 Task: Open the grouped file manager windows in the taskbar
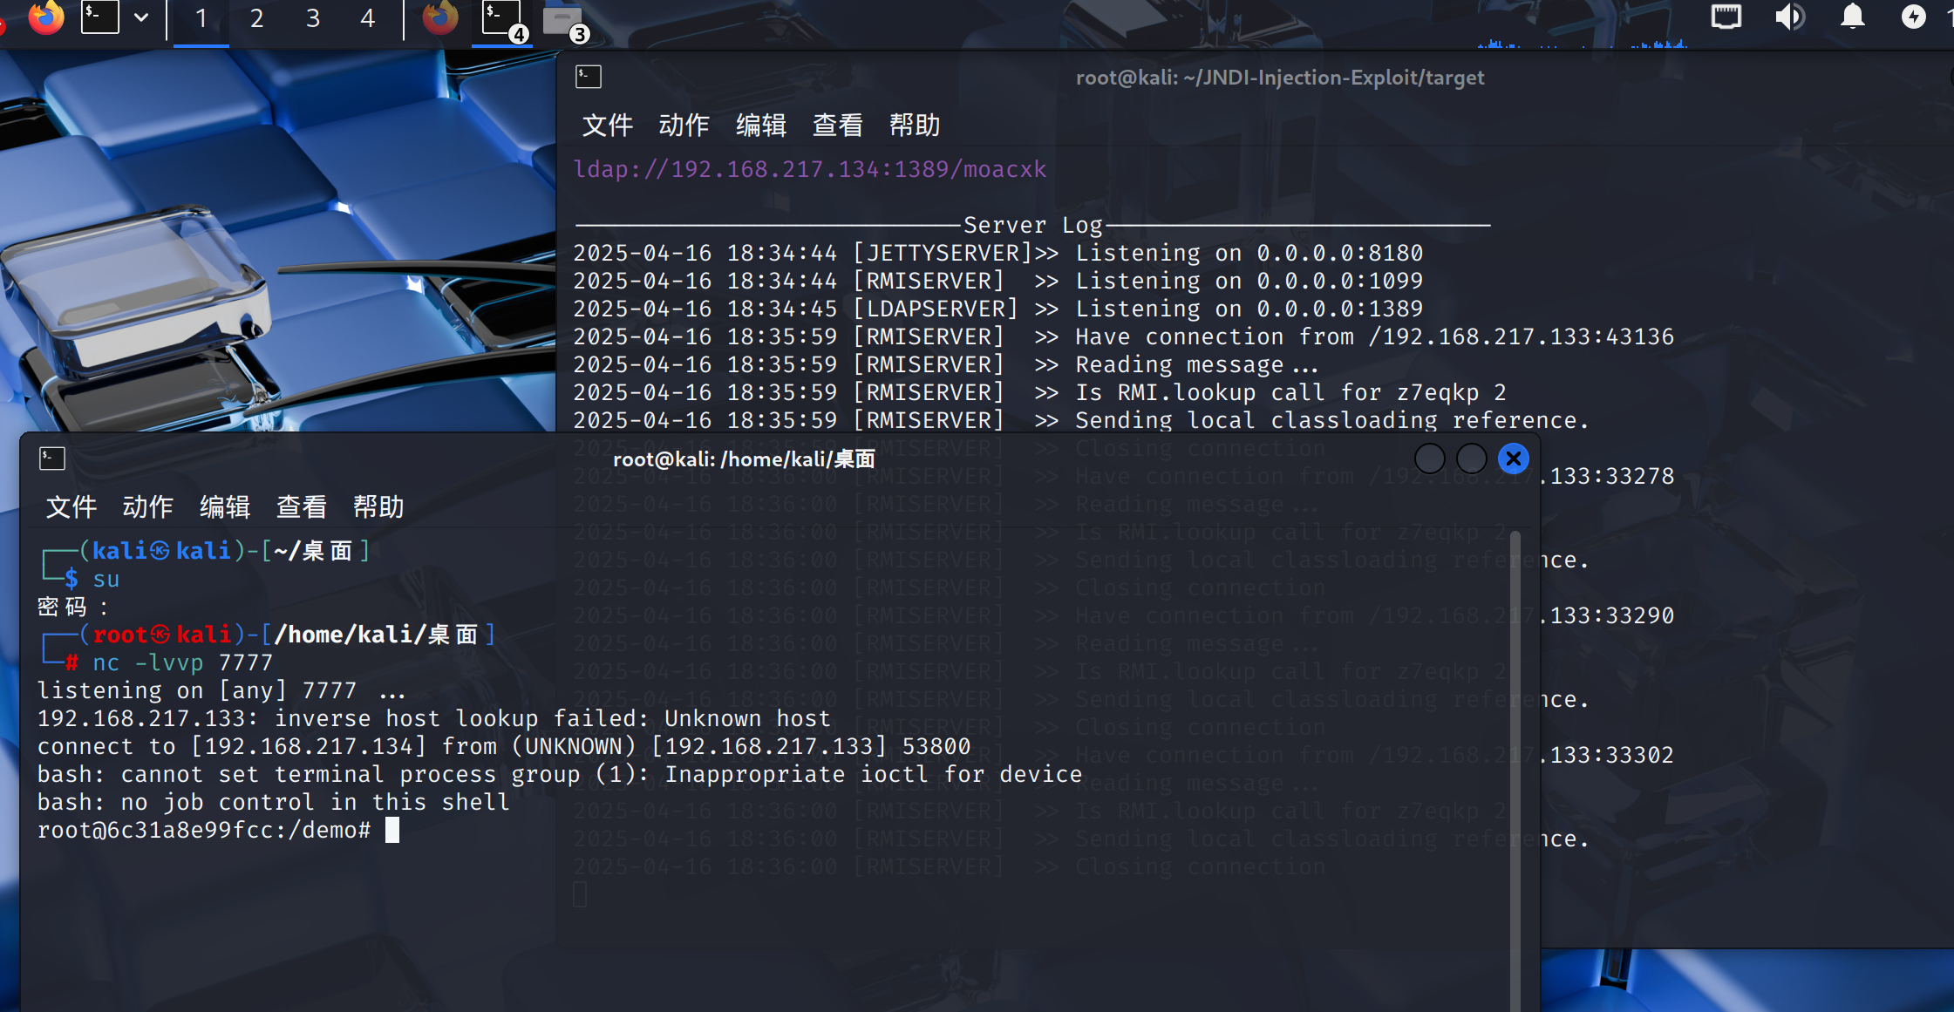point(564,19)
